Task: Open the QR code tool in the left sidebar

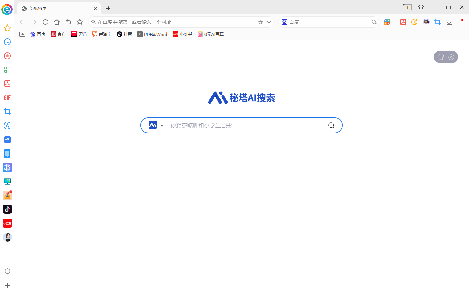Action: tap(7, 70)
